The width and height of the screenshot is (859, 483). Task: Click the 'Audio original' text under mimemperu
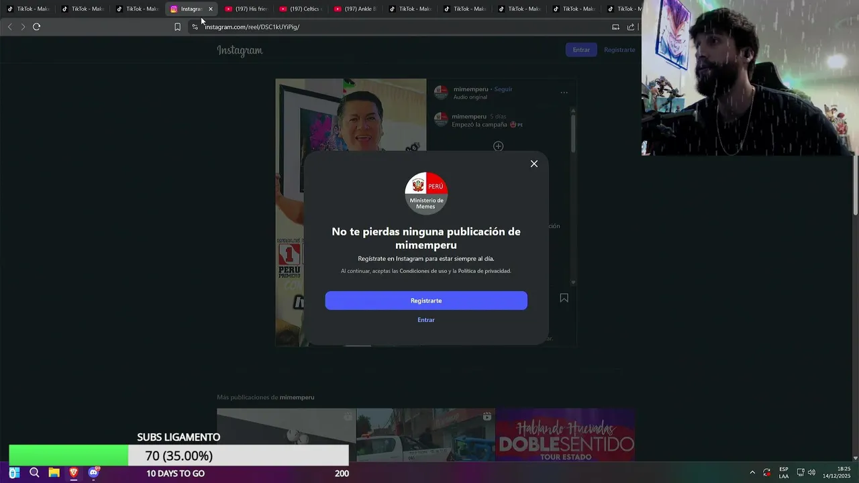(x=470, y=97)
